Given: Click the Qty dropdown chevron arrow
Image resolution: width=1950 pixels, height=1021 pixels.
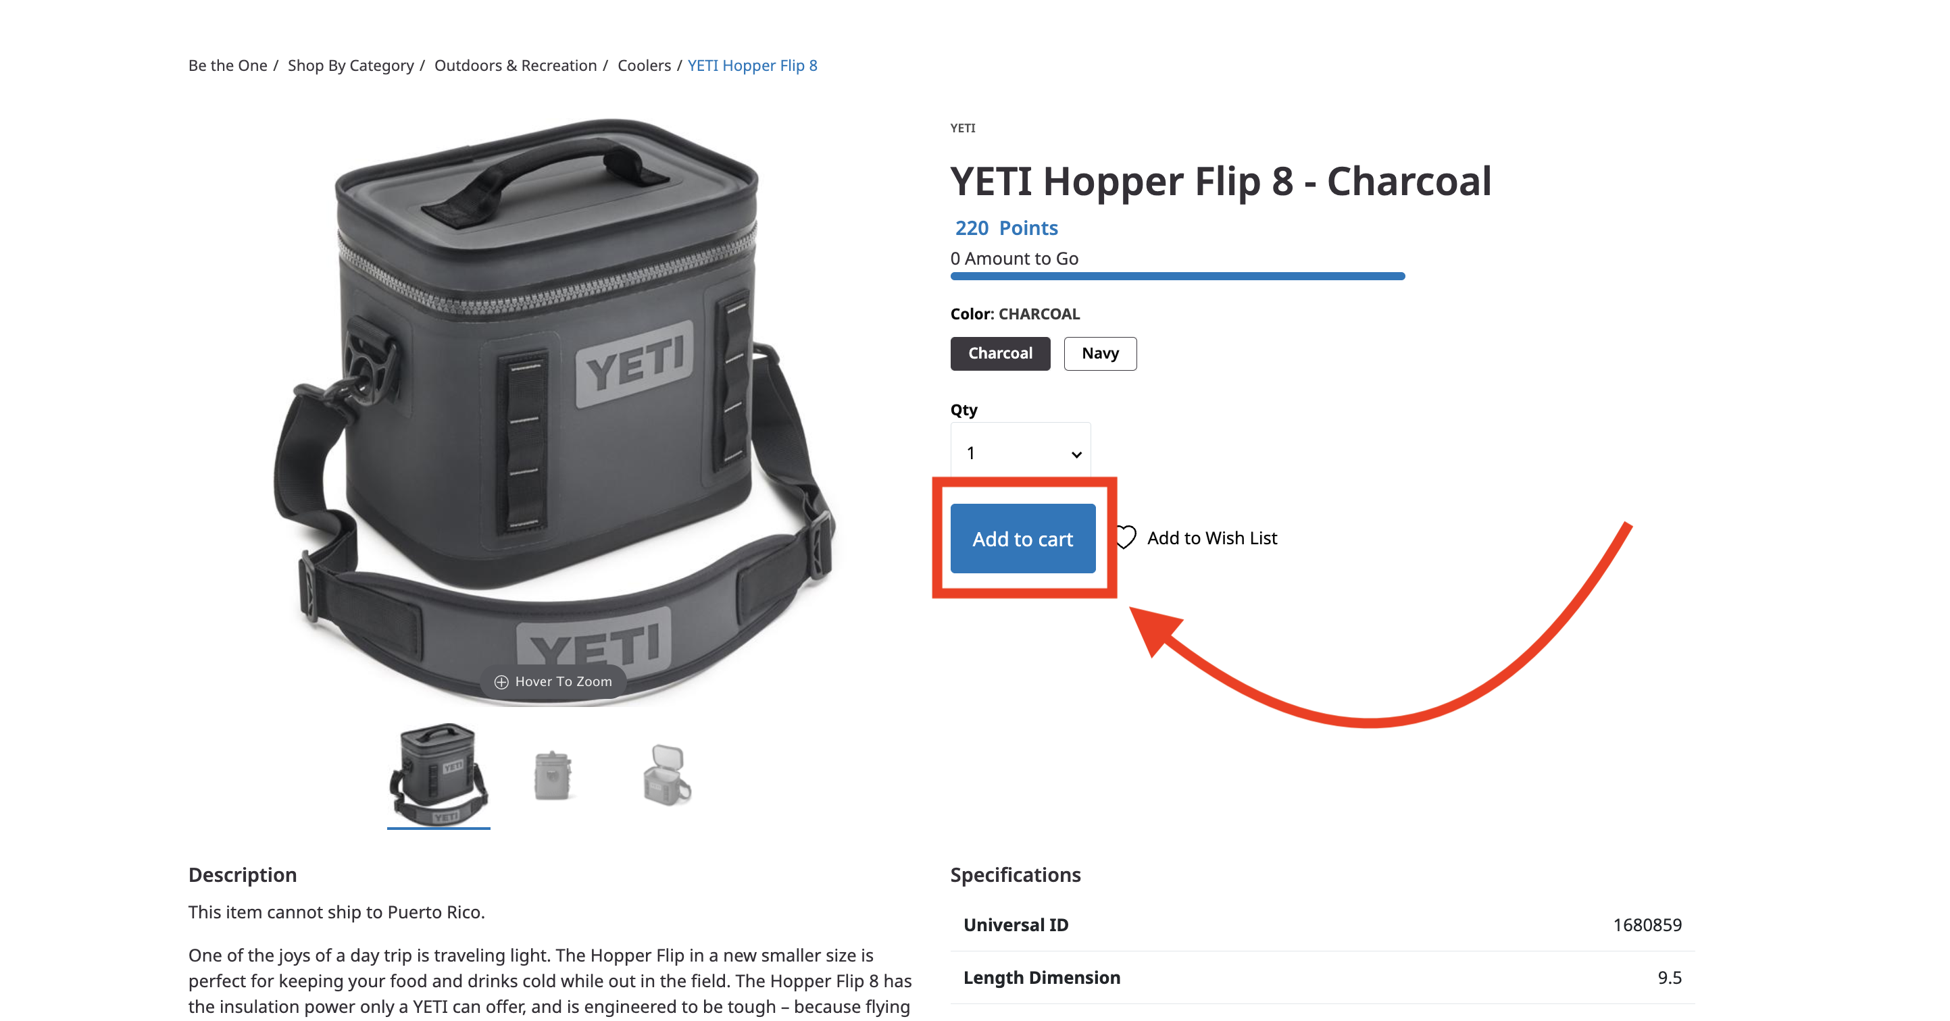Looking at the screenshot, I should point(1076,454).
